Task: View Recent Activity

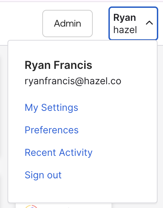Action: click(x=59, y=152)
